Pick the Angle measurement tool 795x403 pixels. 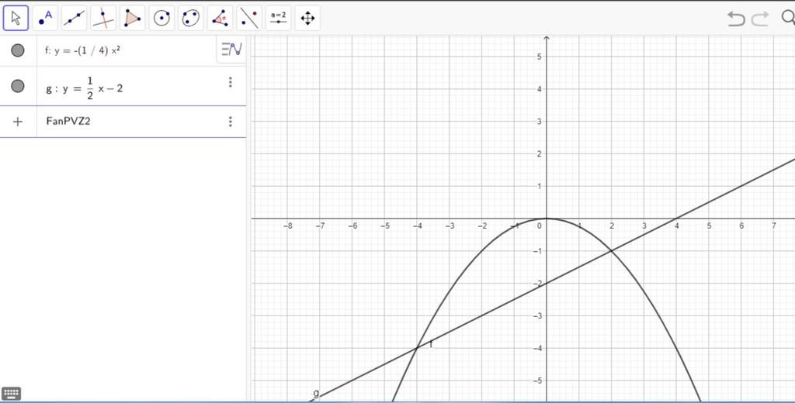(x=220, y=17)
